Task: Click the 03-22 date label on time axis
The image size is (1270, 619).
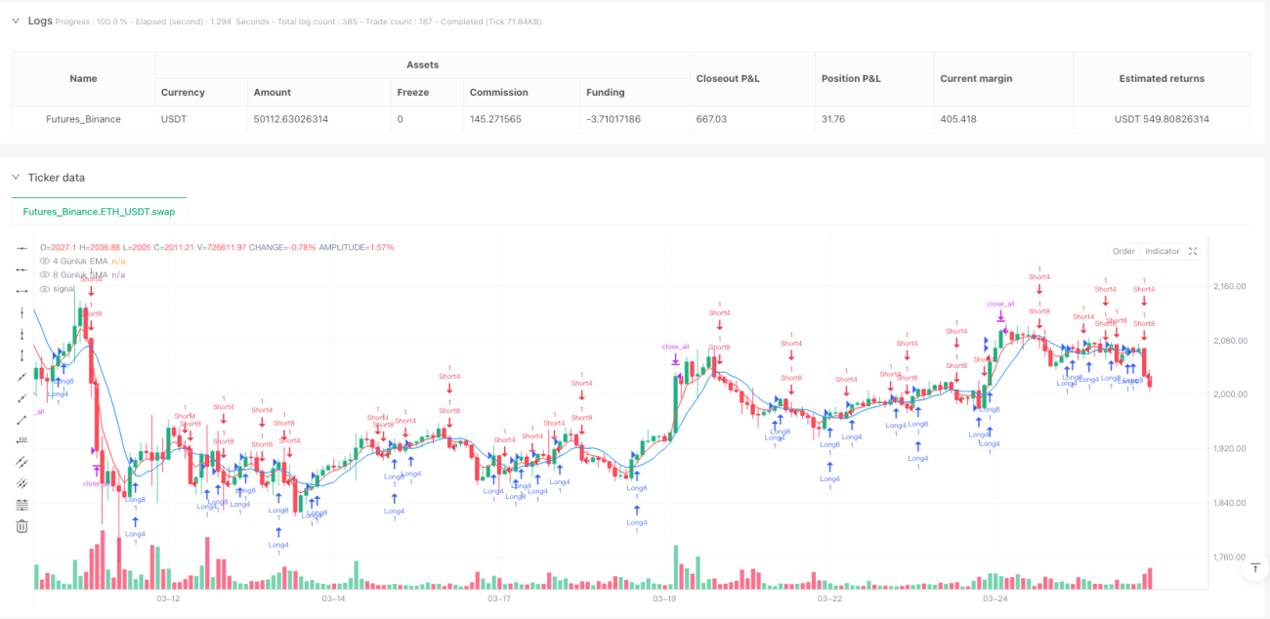Action: (x=830, y=598)
